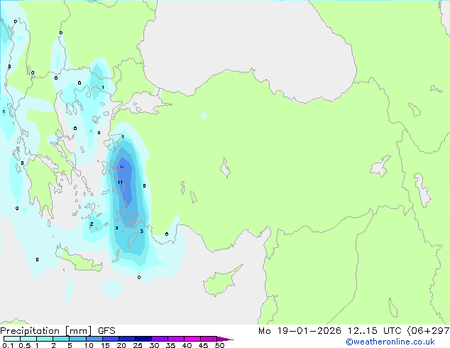Pick the 20–25 mm dark blue swatch

click(x=127, y=339)
